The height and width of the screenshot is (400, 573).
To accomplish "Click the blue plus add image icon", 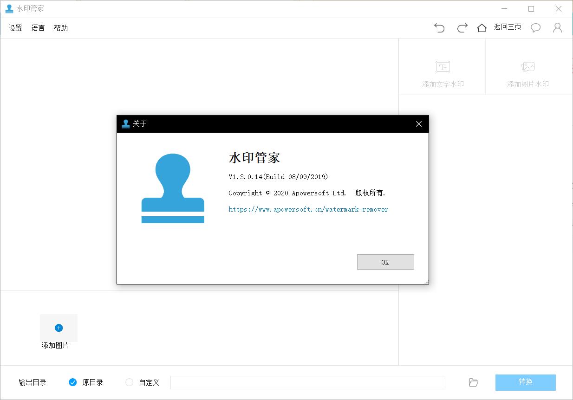I will pos(59,328).
